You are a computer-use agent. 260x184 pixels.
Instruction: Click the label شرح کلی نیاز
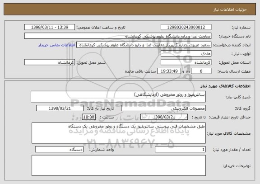coord(238,97)
